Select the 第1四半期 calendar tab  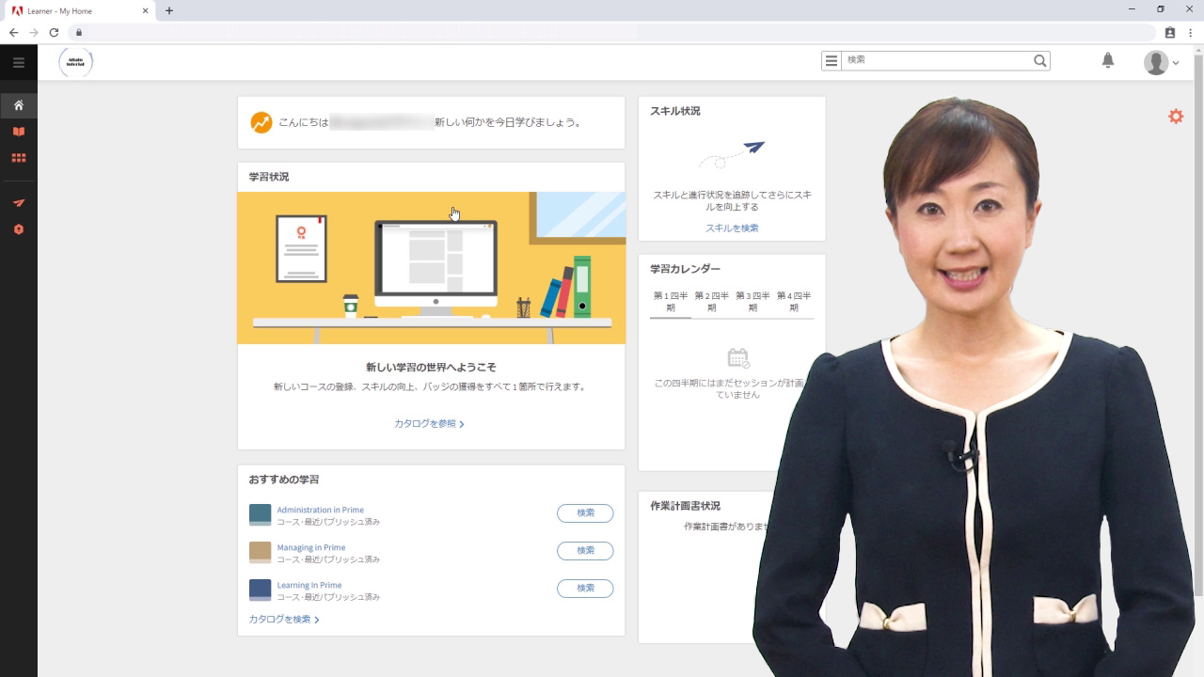coord(671,302)
